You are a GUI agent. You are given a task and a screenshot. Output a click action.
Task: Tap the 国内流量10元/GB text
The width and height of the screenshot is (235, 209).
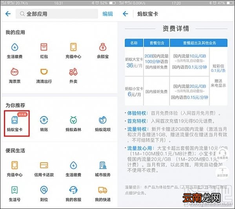(189, 56)
